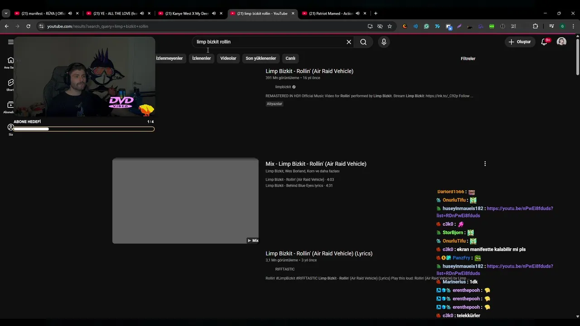Click the ABONE HEDEFİ progress bar
Viewport: 580px width, 326px height.
(84, 129)
